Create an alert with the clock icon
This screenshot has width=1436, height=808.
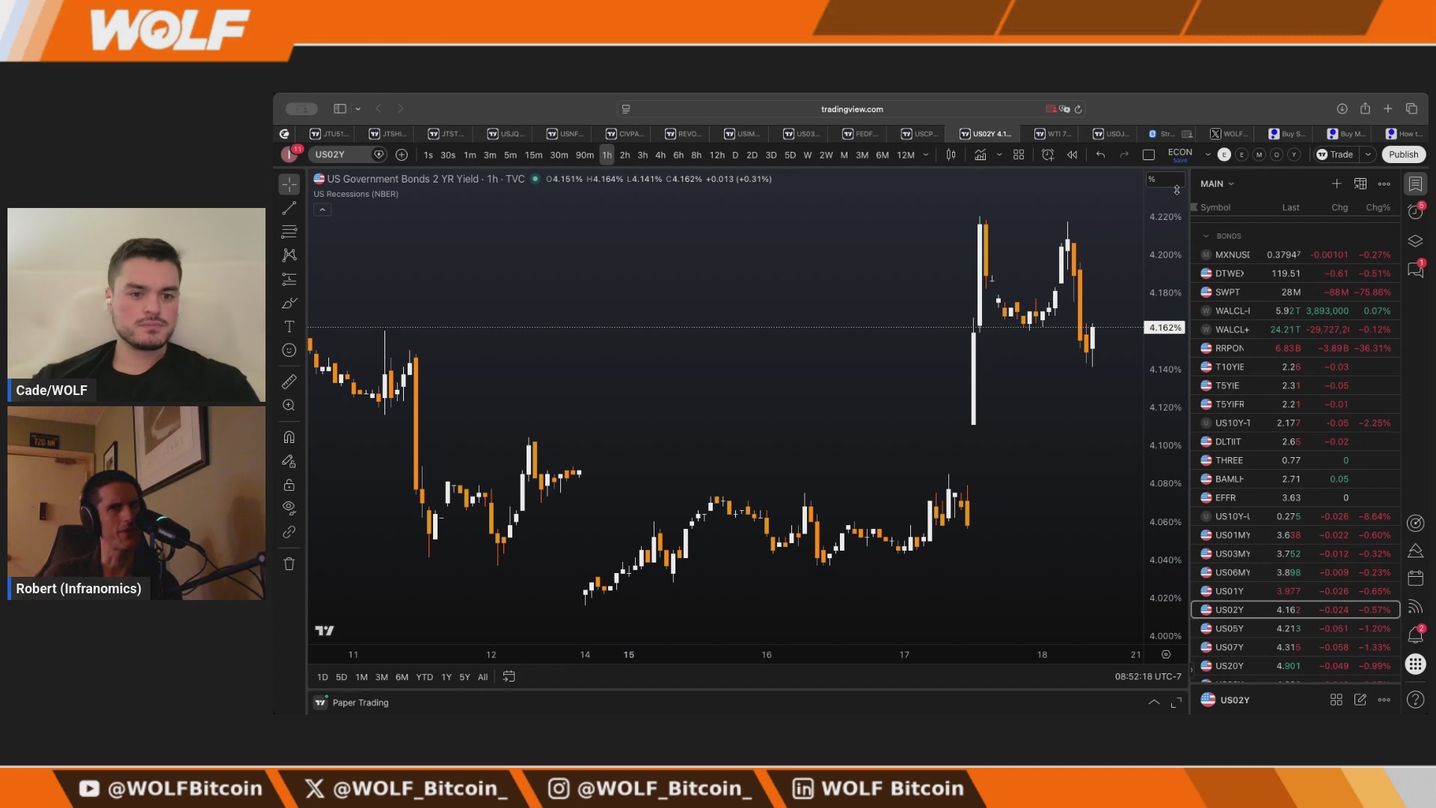(1048, 155)
